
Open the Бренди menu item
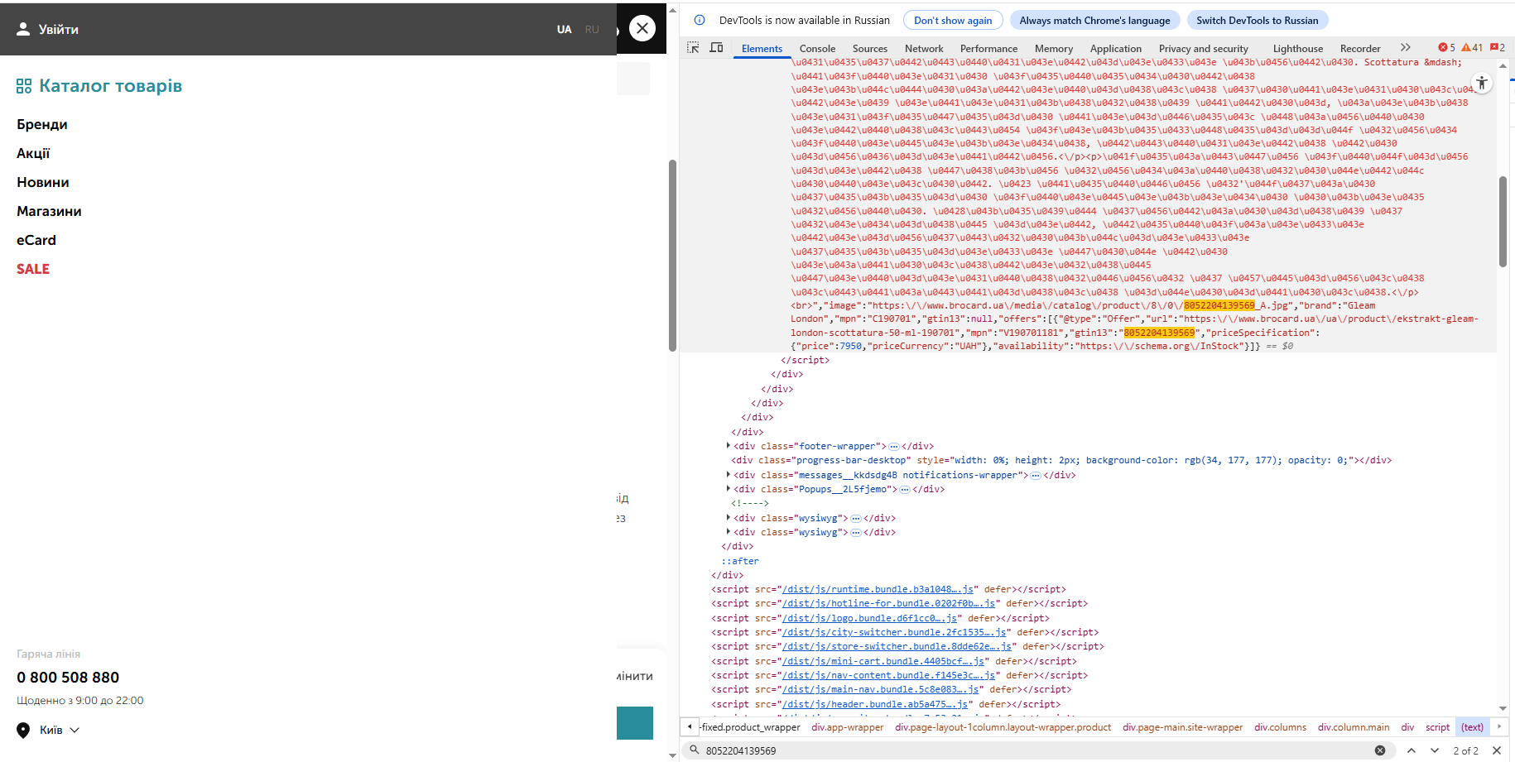click(x=42, y=124)
